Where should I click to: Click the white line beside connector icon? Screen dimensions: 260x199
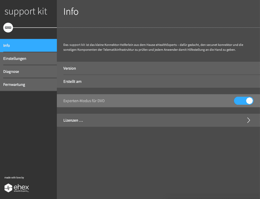[35, 27]
